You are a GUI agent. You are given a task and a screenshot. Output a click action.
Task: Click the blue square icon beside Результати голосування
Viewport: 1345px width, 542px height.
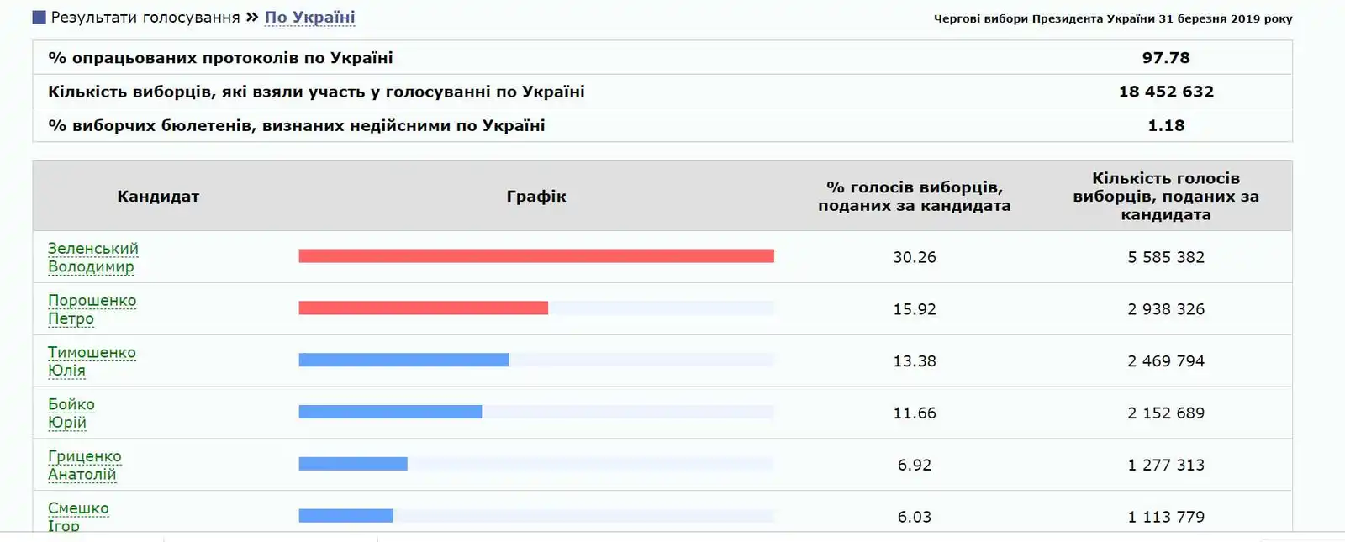(x=39, y=18)
